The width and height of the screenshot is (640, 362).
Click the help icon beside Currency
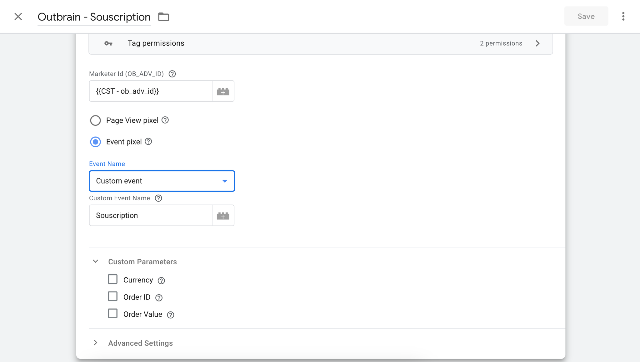coord(161,280)
